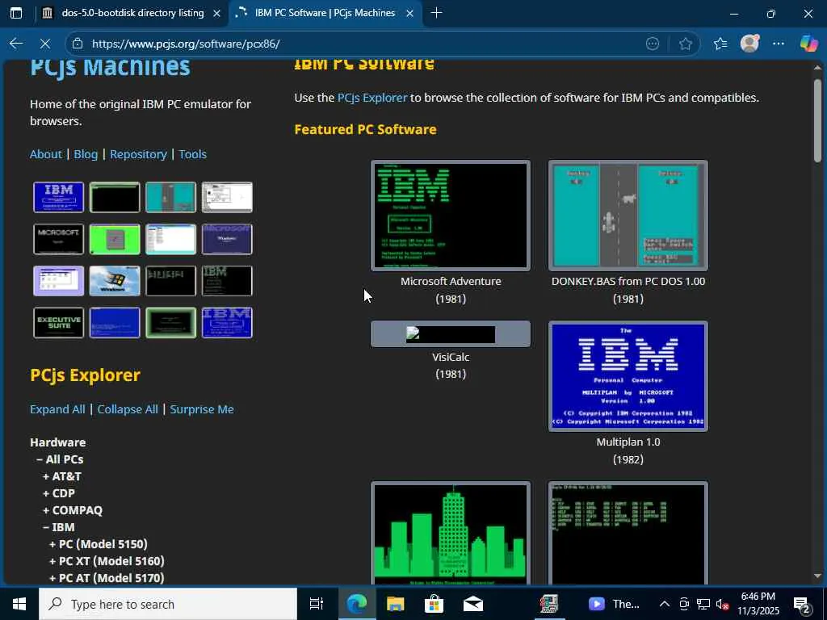Open the Repository link
827x620 pixels.
click(138, 154)
